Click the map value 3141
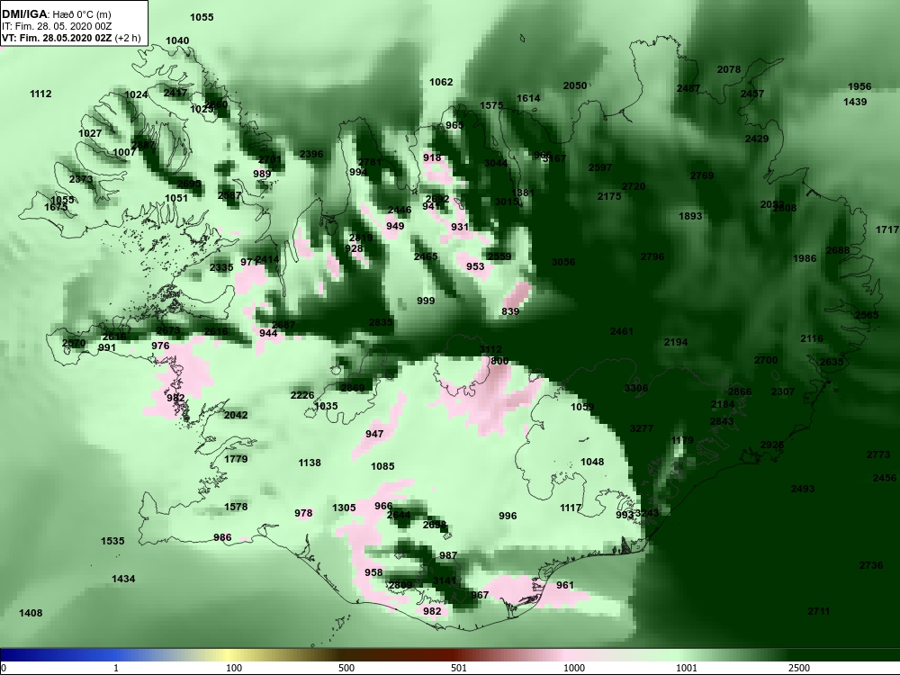This screenshot has width=900, height=675. pos(445,580)
